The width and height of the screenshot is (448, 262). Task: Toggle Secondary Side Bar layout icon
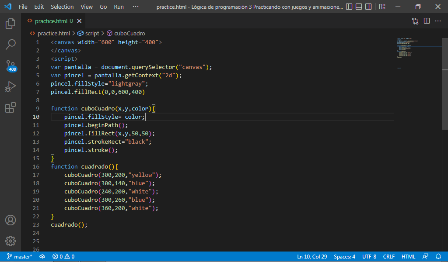(368, 7)
